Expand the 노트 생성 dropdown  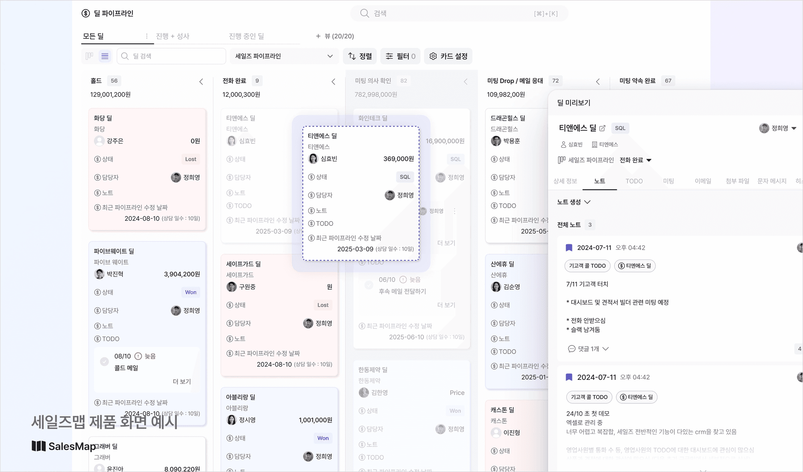574,202
